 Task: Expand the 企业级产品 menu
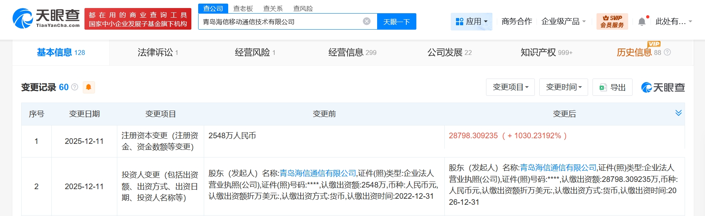coord(563,22)
